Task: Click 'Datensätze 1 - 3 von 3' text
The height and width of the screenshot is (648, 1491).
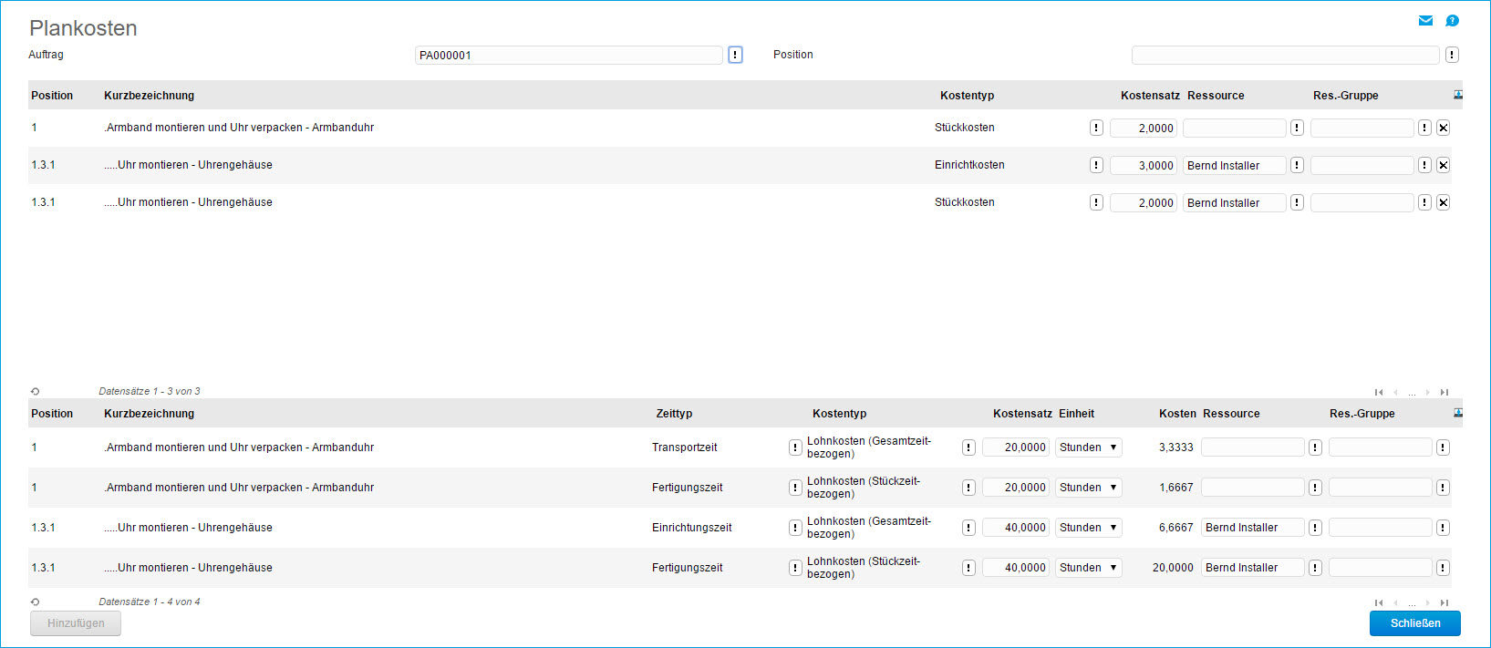Action: (150, 391)
